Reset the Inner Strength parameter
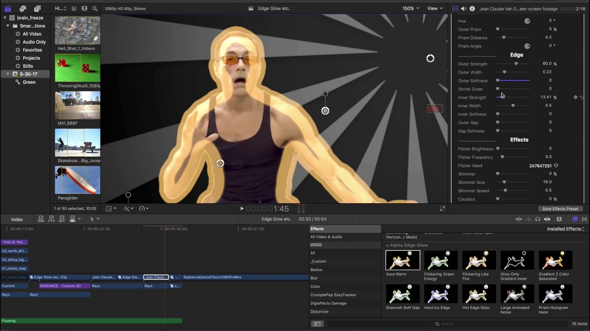Image resolution: width=590 pixels, height=331 pixels. (581, 97)
